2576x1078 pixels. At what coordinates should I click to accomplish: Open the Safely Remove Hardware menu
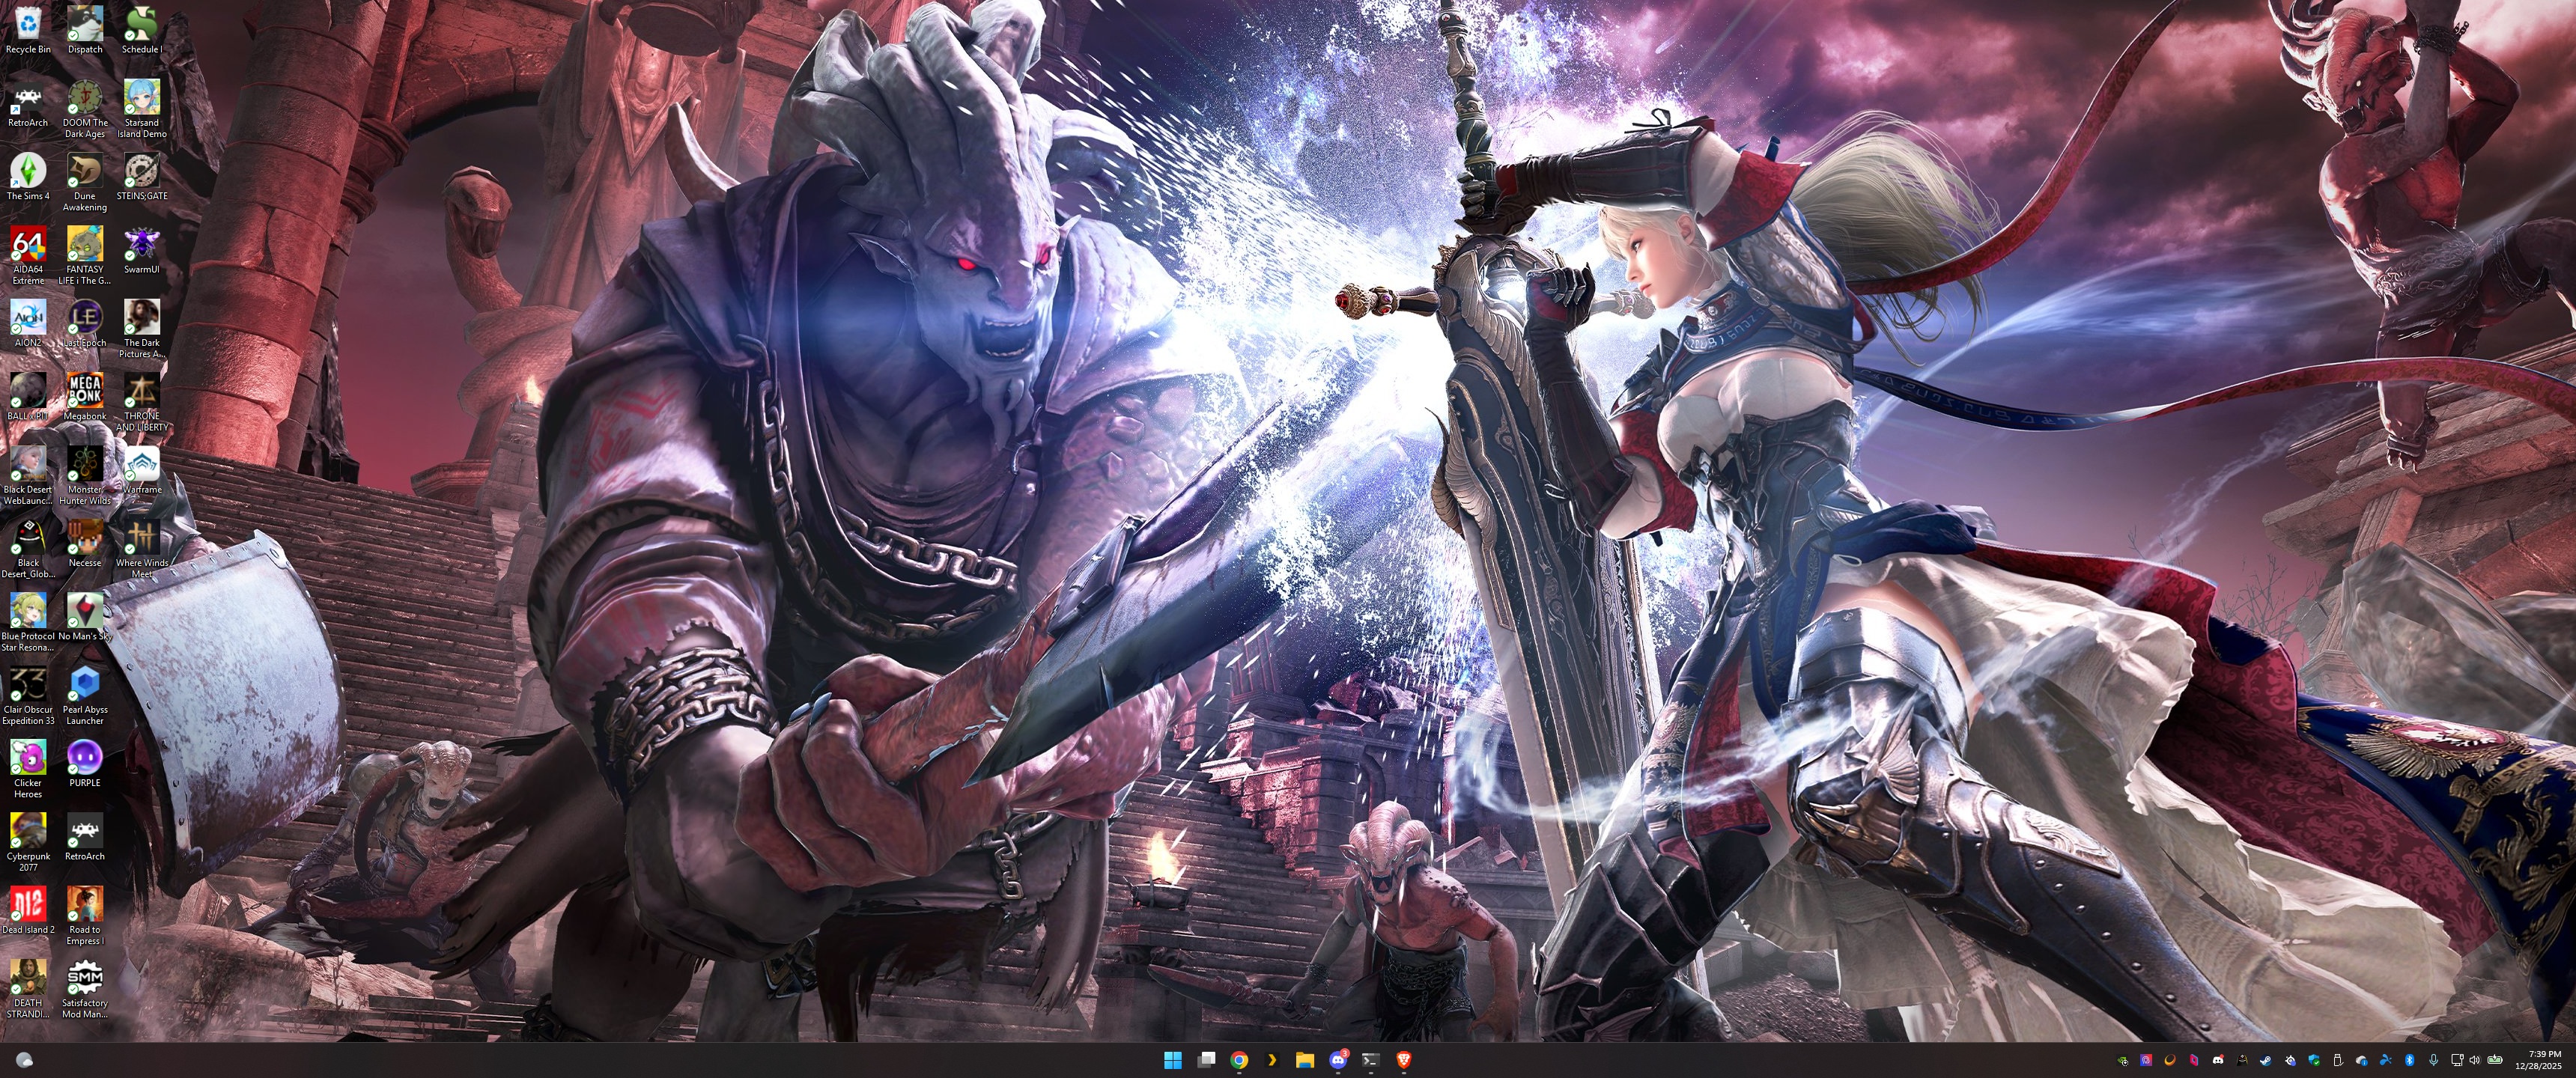point(2338,1061)
